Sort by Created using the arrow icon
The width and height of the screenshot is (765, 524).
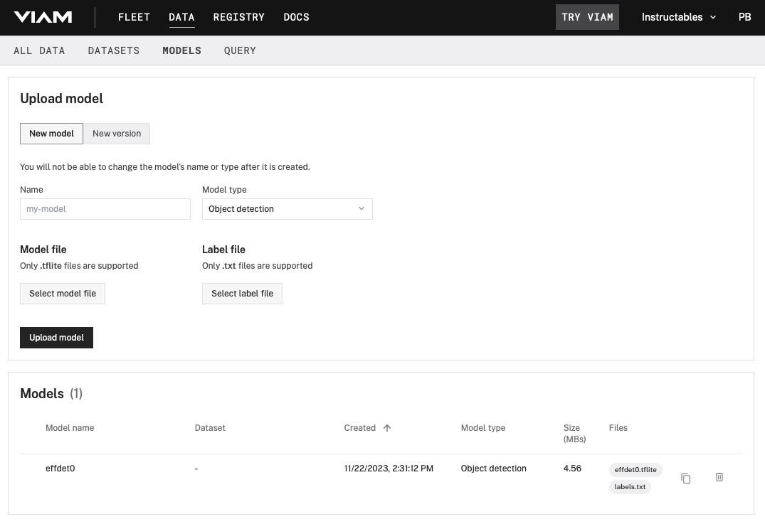tap(387, 428)
